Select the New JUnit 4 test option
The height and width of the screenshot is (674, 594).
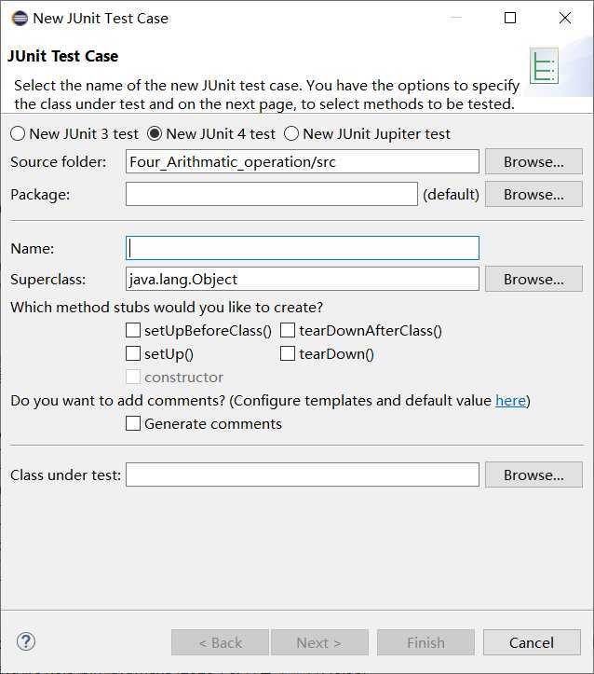(x=155, y=134)
